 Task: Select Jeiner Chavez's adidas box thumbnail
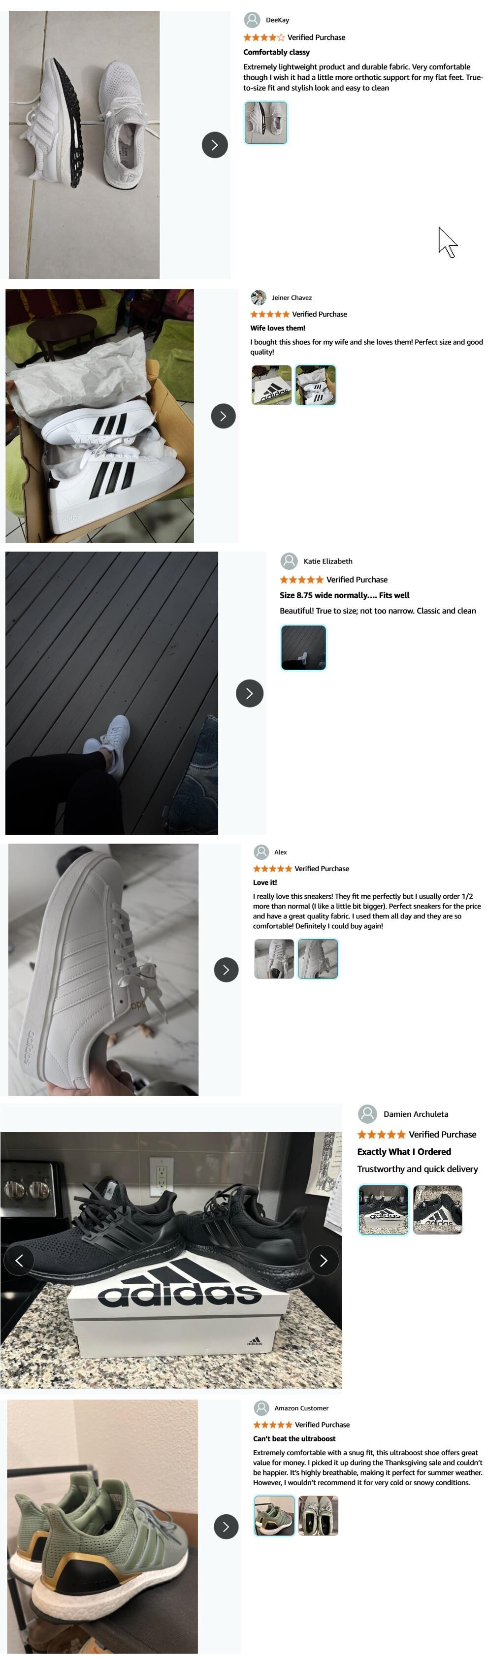point(271,385)
